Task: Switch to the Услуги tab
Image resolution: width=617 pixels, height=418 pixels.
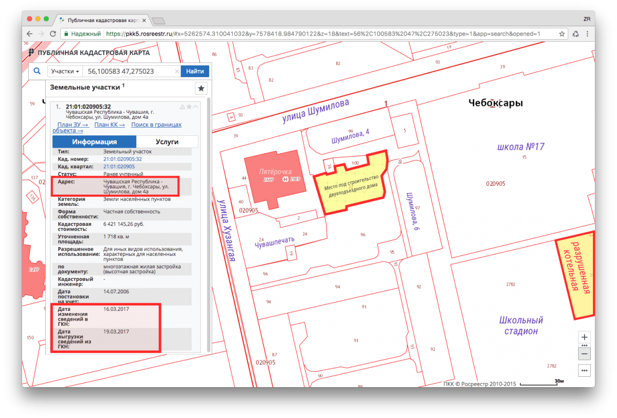Action: coord(167,142)
